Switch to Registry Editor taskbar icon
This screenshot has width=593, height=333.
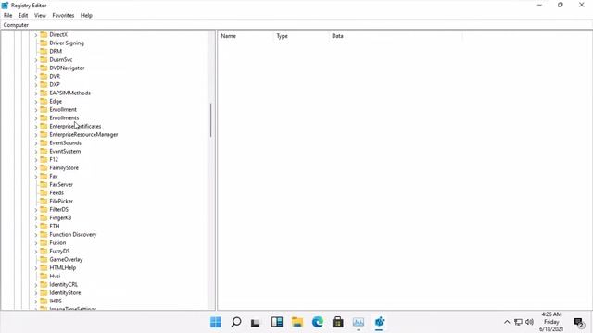click(379, 322)
